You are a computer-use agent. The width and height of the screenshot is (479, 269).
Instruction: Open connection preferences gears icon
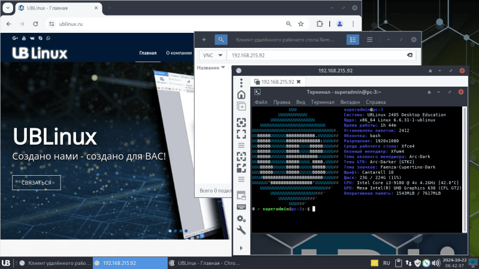241,219
